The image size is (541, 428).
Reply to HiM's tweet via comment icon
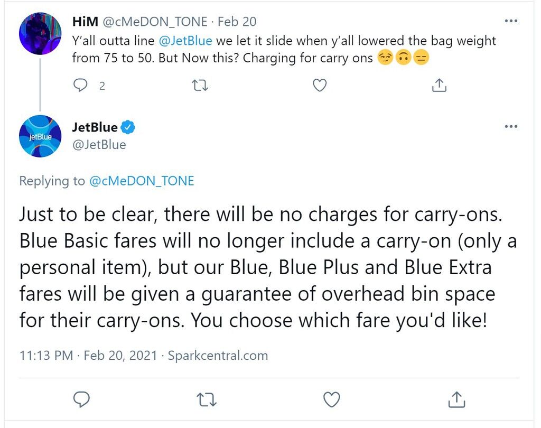80,85
